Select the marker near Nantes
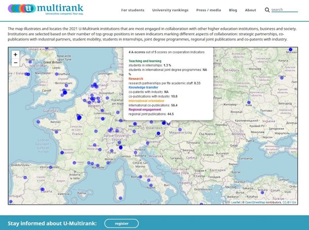This screenshot has width=309, height=230. [x=57, y=132]
